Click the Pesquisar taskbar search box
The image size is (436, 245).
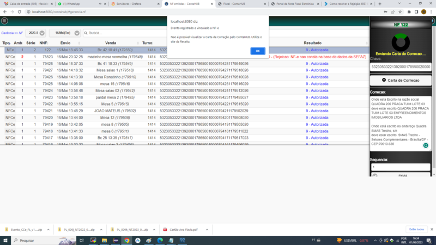44,241
